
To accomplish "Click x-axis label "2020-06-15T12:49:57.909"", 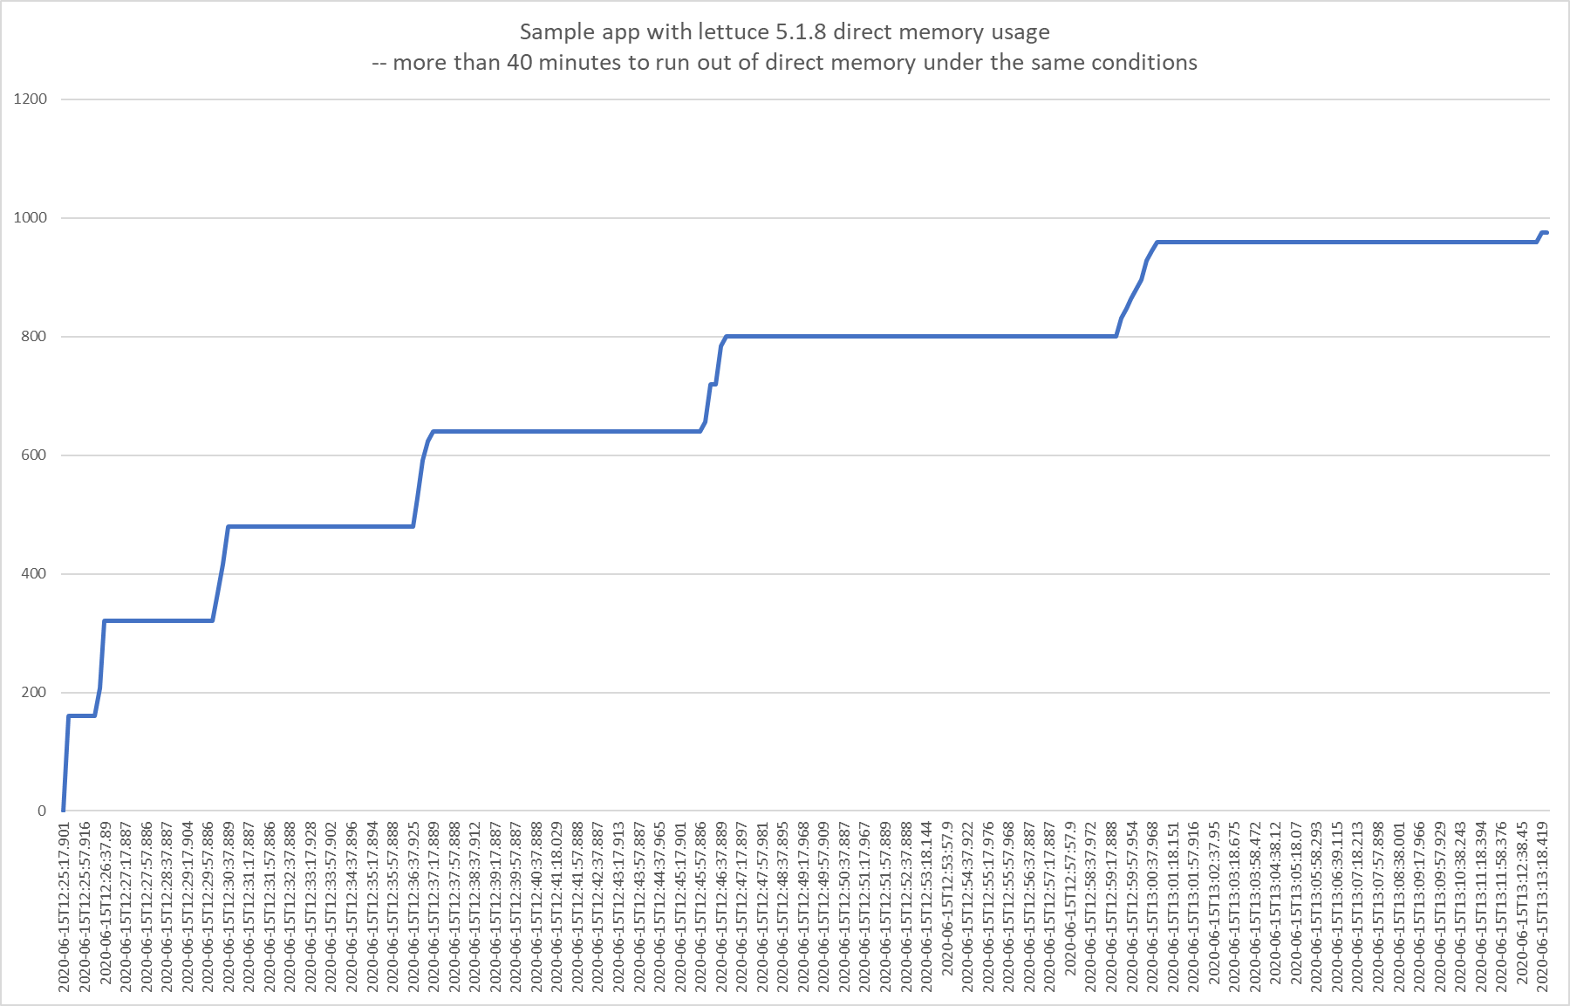I will coord(824,907).
